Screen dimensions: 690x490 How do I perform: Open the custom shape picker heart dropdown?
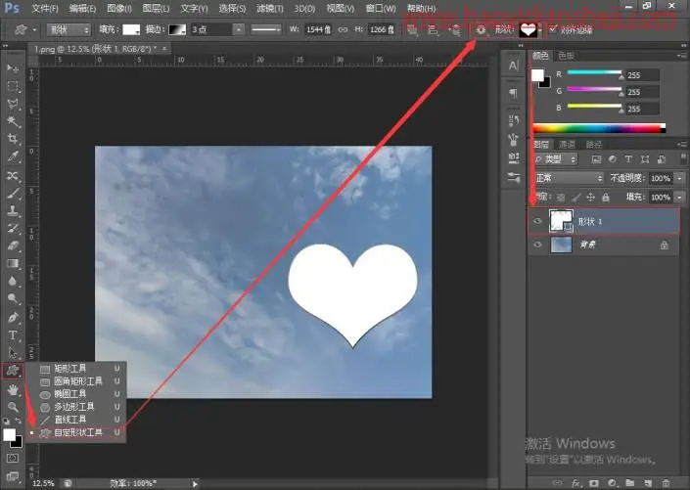(x=530, y=30)
